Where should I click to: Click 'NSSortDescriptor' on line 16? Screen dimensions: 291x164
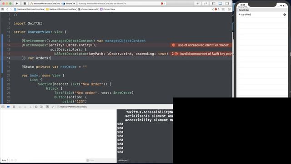[70, 54]
